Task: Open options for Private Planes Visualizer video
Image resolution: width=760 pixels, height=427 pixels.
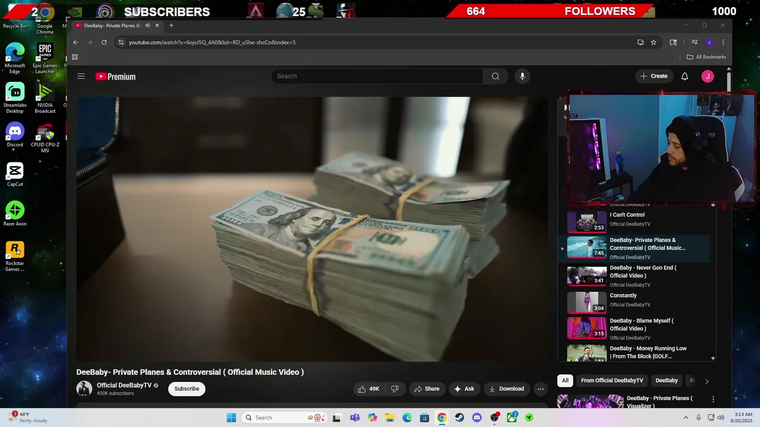Action: point(713,400)
